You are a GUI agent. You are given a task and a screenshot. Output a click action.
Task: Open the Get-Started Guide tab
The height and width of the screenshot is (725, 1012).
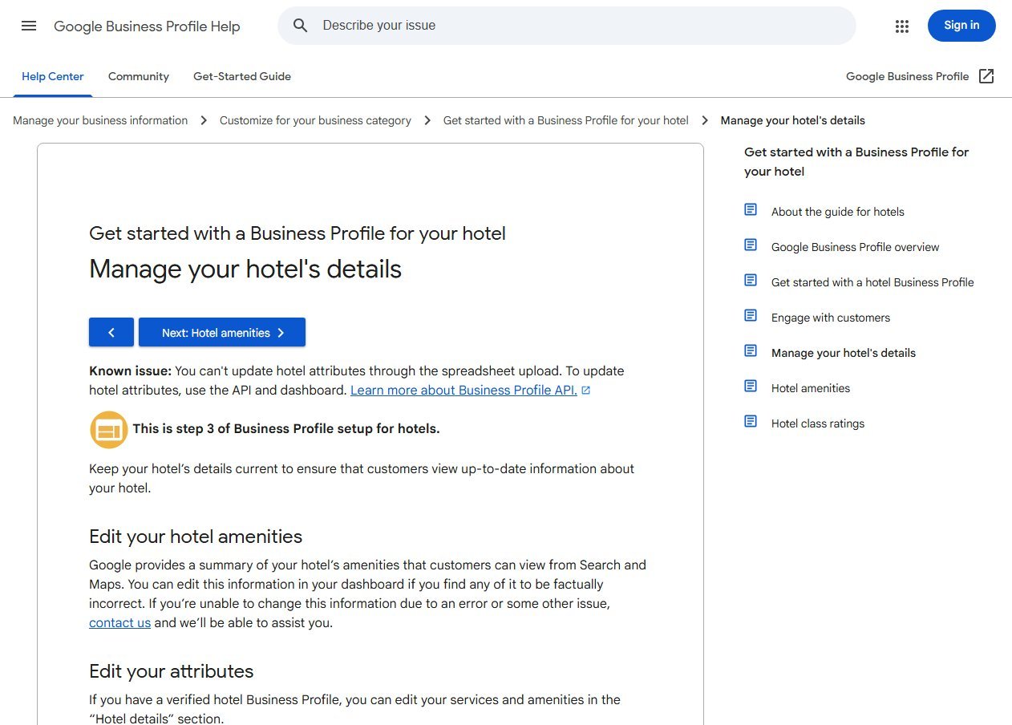point(242,77)
